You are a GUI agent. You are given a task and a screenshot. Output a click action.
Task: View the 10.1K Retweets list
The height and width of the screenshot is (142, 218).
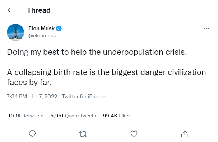click(x=26, y=116)
